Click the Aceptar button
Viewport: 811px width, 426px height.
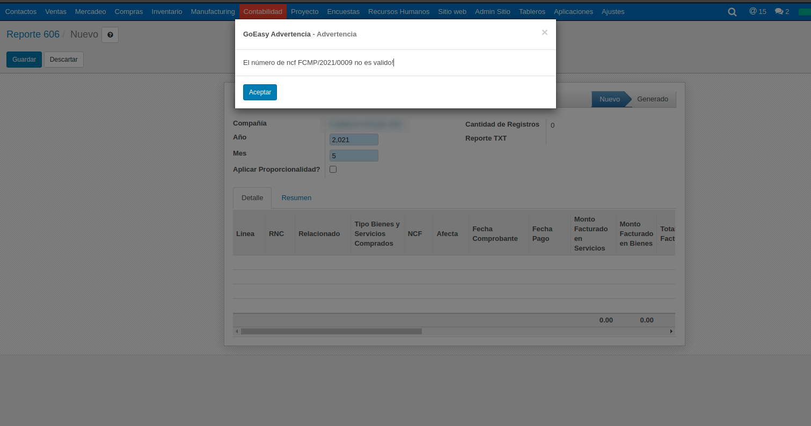260,92
